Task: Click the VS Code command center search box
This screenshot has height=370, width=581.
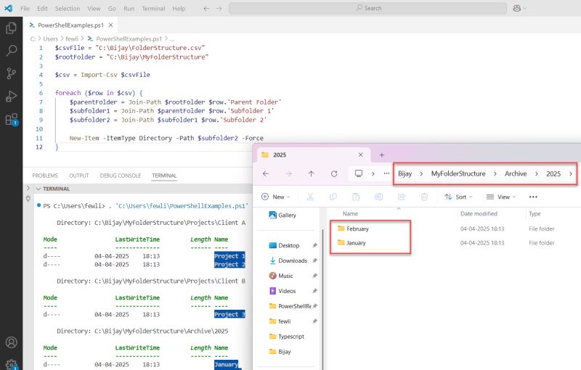Action: pos(367,8)
